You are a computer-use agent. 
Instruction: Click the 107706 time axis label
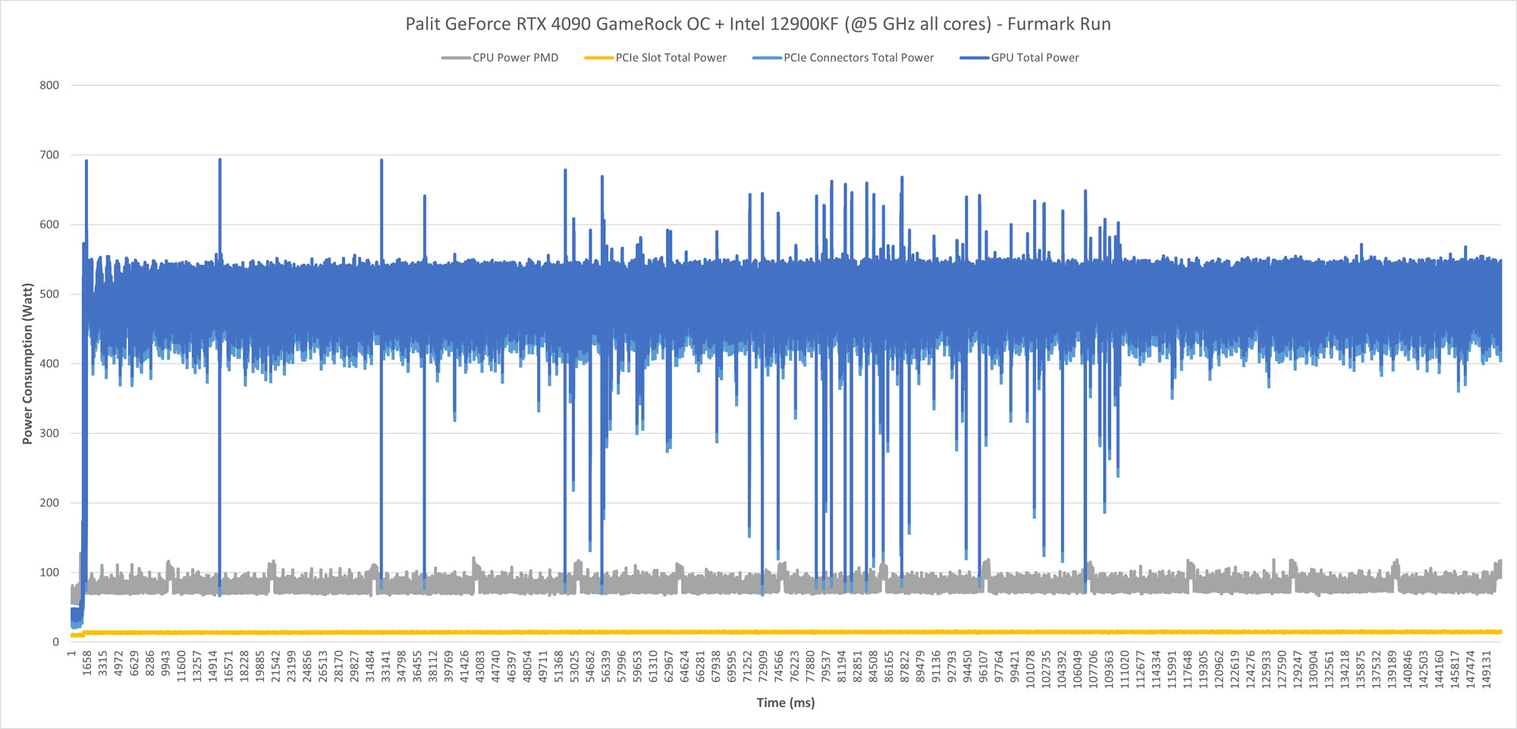click(x=1094, y=670)
